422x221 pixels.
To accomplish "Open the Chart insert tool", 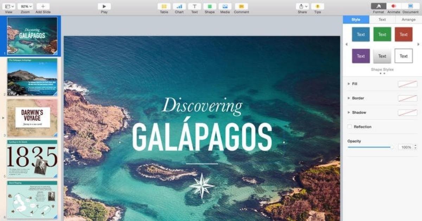I will click(179, 6).
